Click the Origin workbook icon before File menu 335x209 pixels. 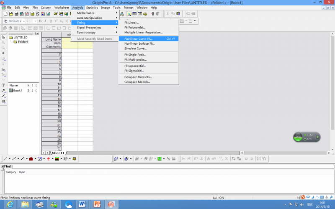3,8
